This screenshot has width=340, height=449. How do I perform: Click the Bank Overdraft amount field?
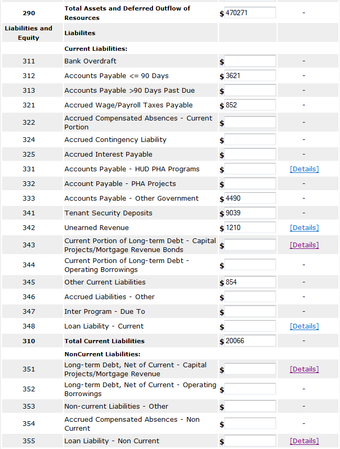click(x=250, y=61)
